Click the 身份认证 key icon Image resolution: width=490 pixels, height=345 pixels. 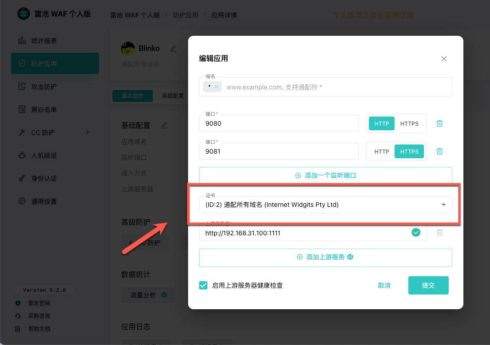pos(22,178)
